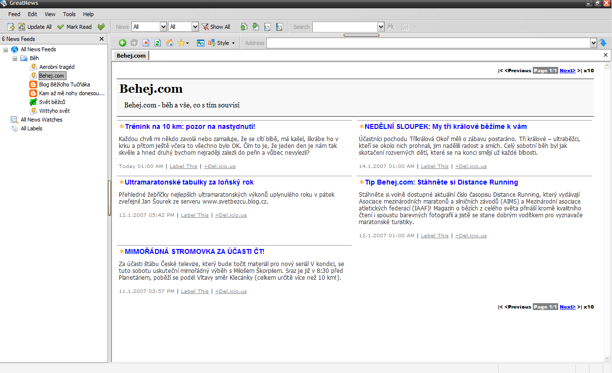Click the sidebar splitter handle
This screenshot has height=373, width=612.
point(109,198)
